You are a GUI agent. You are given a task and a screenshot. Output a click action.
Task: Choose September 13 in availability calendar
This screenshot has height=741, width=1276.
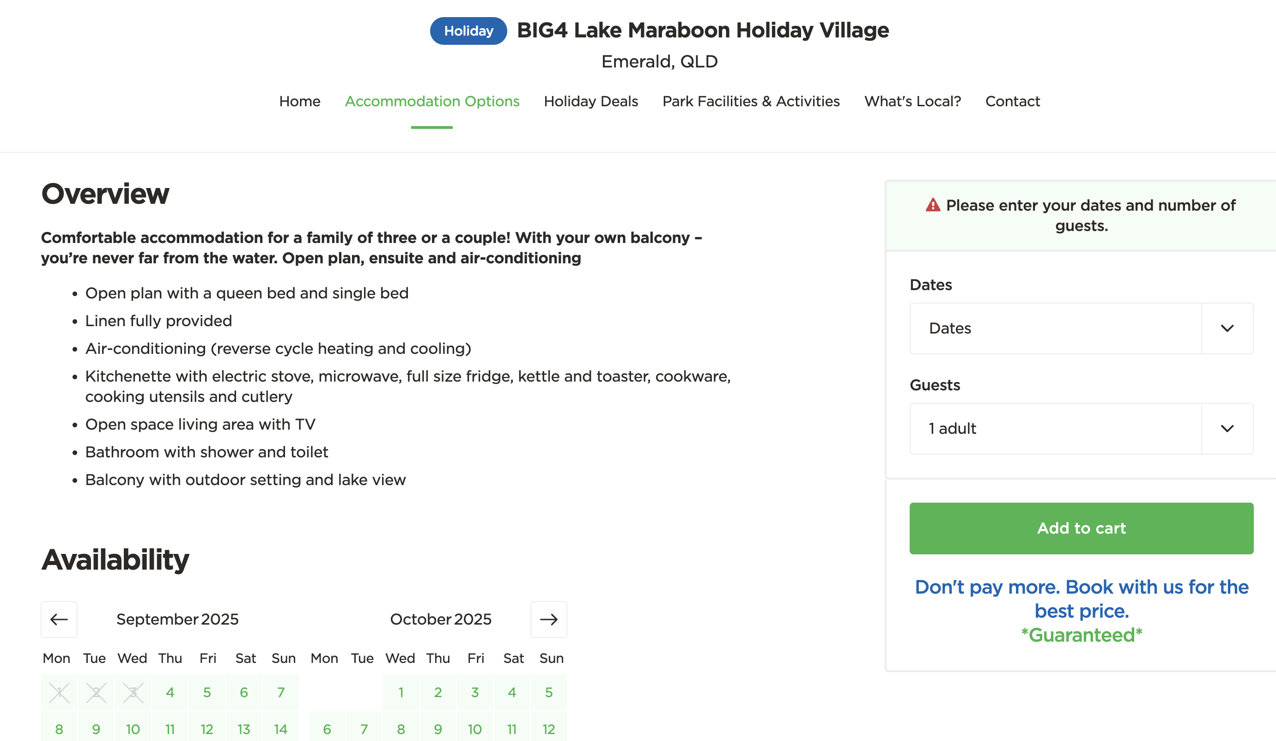(x=244, y=729)
